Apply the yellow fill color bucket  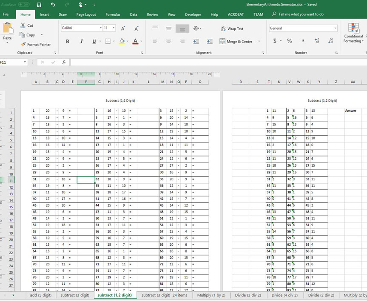pyautogui.click(x=122, y=41)
